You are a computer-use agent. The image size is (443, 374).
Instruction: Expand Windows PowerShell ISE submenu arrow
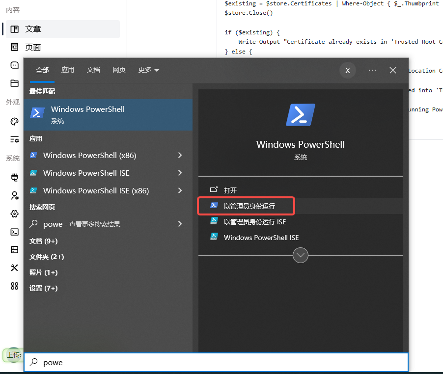click(180, 173)
